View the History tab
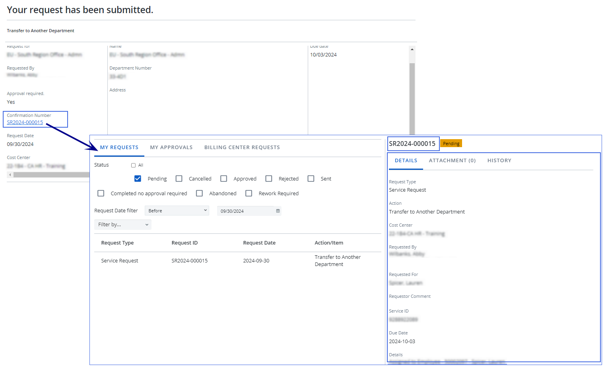Image resolution: width=606 pixels, height=369 pixels. tap(499, 161)
